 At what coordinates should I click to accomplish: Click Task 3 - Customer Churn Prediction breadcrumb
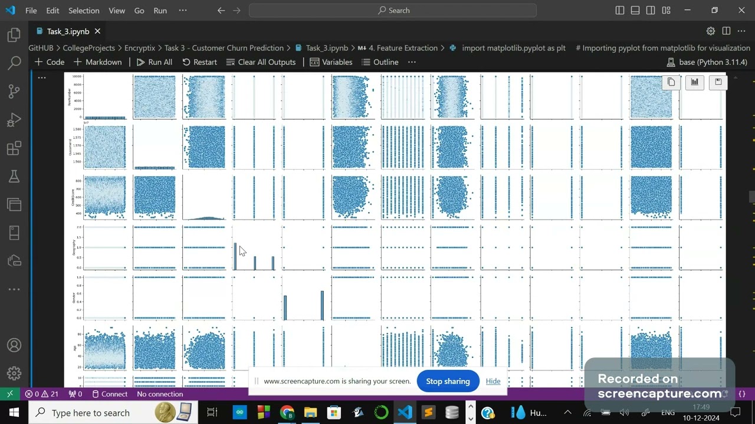(x=224, y=48)
